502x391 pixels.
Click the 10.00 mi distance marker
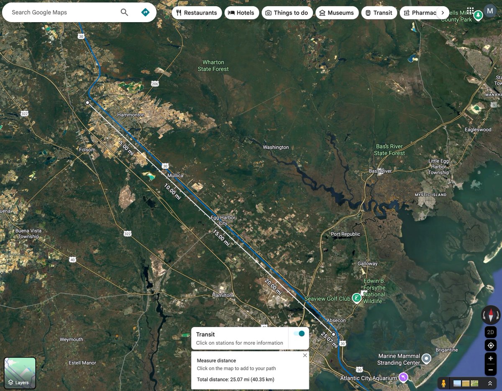(x=172, y=191)
